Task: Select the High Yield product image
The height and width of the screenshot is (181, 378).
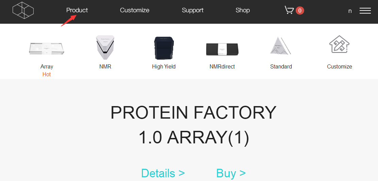Action: 164,48
